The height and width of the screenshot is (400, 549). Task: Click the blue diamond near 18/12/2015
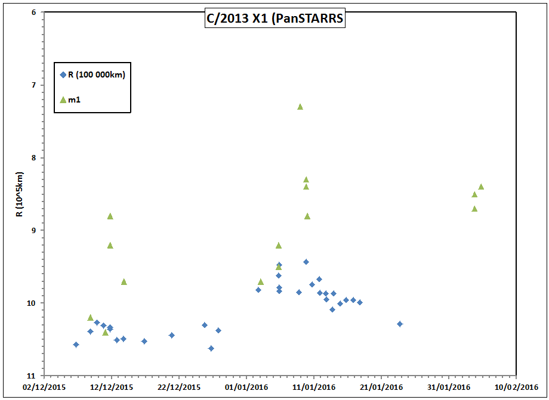point(144,341)
